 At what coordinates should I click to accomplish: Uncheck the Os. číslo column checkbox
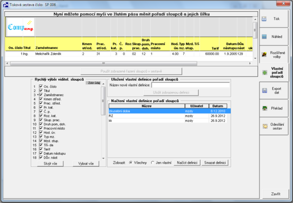pyautogui.click(x=40, y=86)
